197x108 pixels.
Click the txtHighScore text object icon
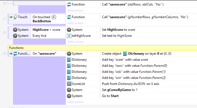69,36
